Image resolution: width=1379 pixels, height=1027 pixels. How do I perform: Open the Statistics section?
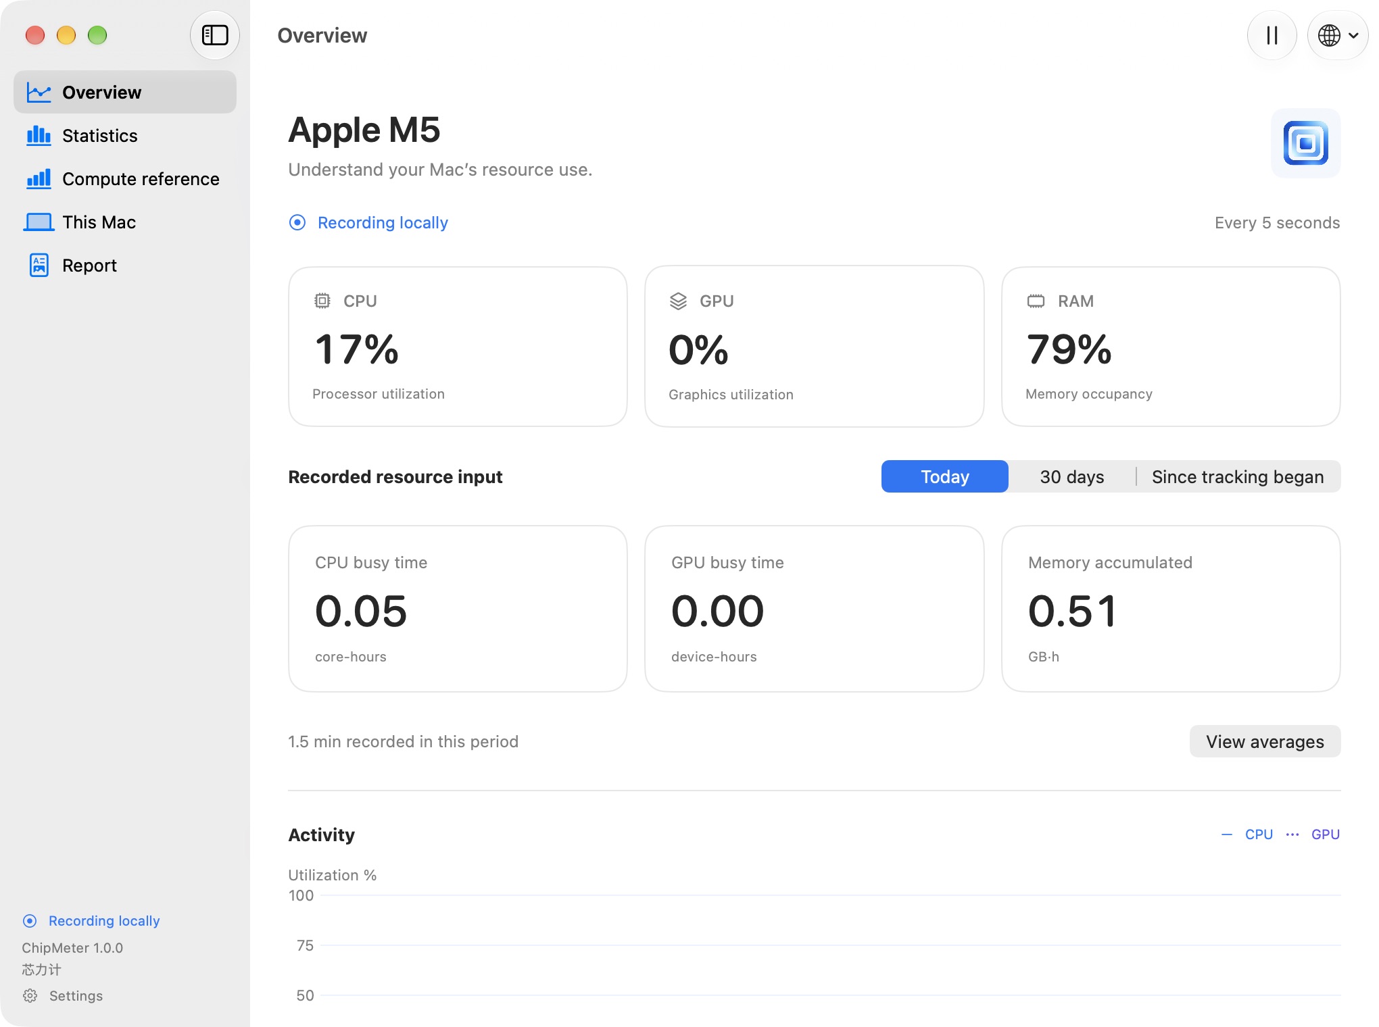pos(125,135)
